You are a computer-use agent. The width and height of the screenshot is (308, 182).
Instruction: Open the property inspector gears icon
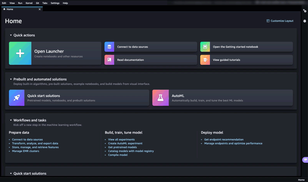click(305, 11)
